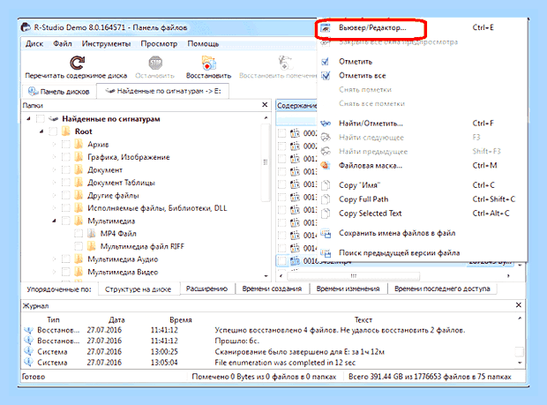
Task: Expand the Мультимедиа Аудио node
Action: (x=54, y=259)
